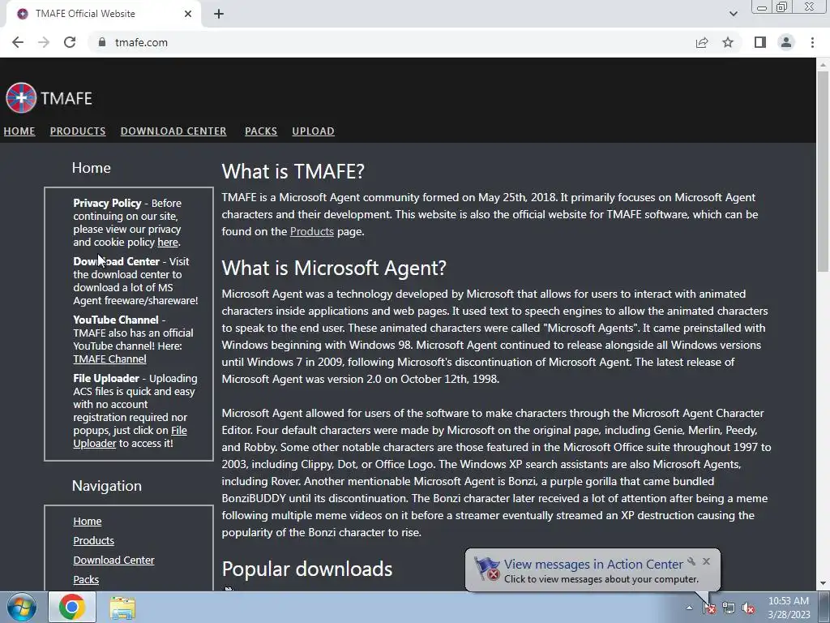
Task: Click 'Home' sidebar section heading
Action: pyautogui.click(x=91, y=167)
